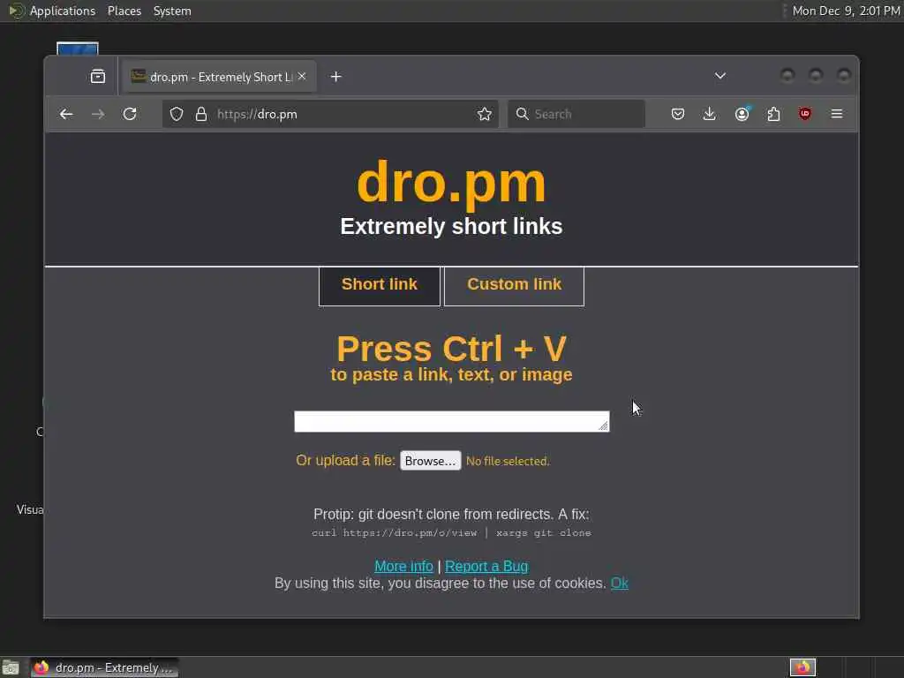Click the paste text input area

click(x=451, y=421)
